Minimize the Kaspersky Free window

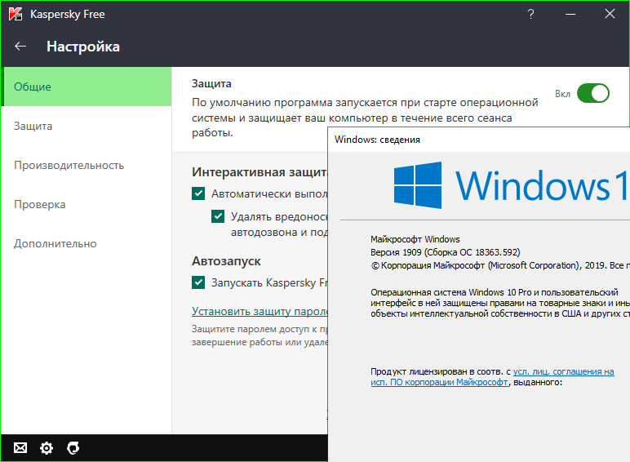tap(570, 14)
